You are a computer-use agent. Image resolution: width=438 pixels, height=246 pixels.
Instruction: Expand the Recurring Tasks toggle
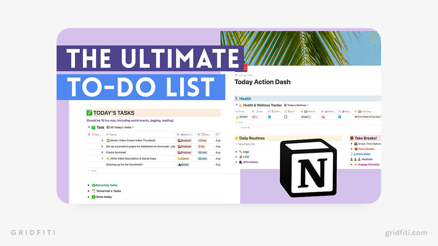coord(89,185)
